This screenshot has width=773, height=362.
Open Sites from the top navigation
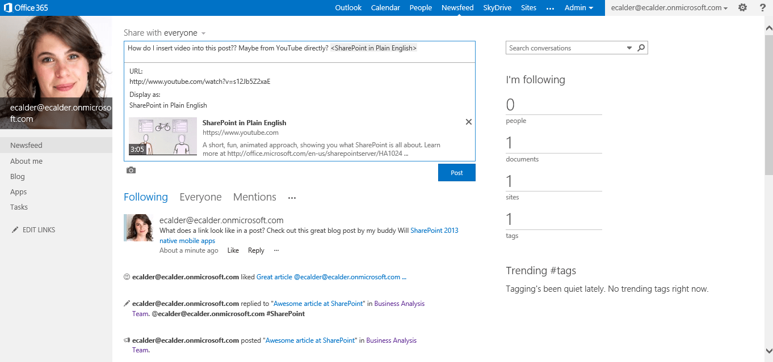point(529,8)
